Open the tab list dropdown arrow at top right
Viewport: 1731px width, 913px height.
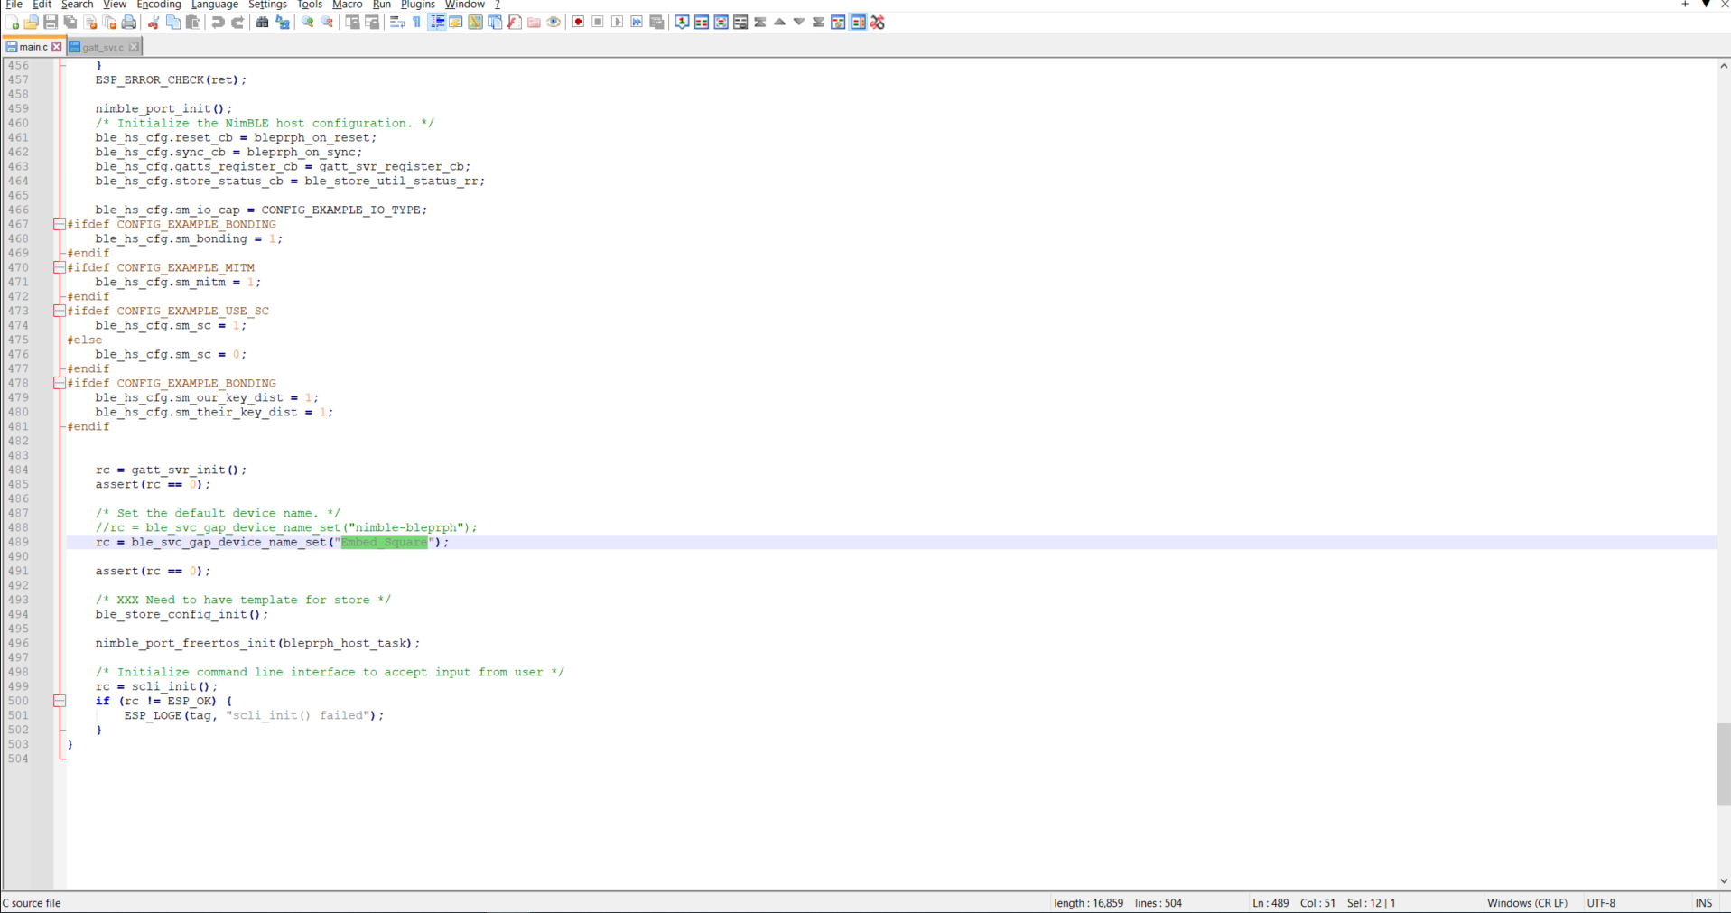[x=1706, y=5]
